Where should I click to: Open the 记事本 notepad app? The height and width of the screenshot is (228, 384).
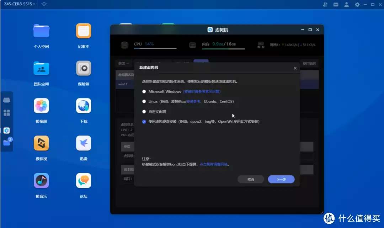coord(84,31)
